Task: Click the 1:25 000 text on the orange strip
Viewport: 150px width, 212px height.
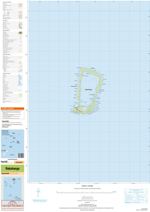Action: [21, 174]
